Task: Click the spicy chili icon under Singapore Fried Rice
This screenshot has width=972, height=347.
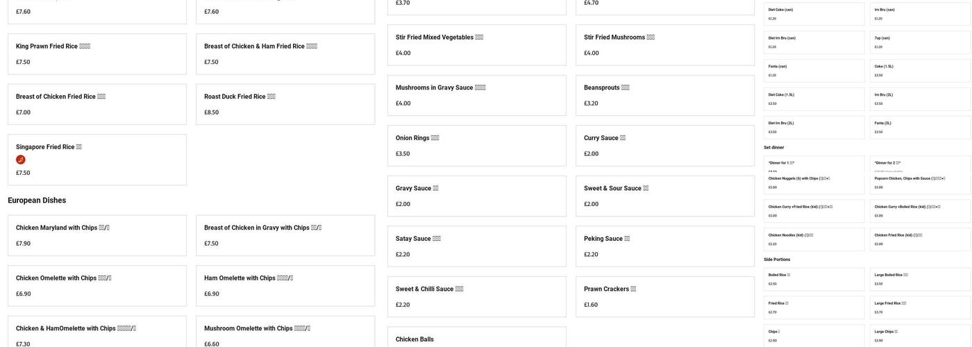Action: pyautogui.click(x=21, y=160)
